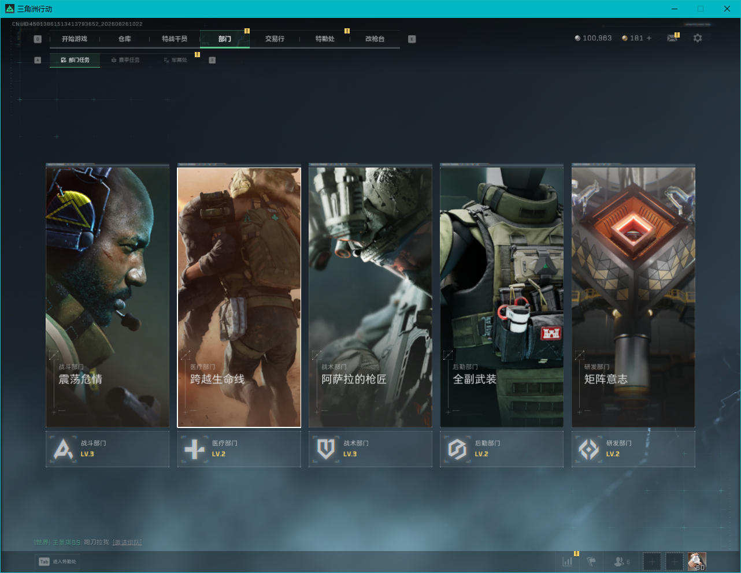741x573 pixels.
Task: Open the 特勤处 tab
Action: tap(325, 39)
